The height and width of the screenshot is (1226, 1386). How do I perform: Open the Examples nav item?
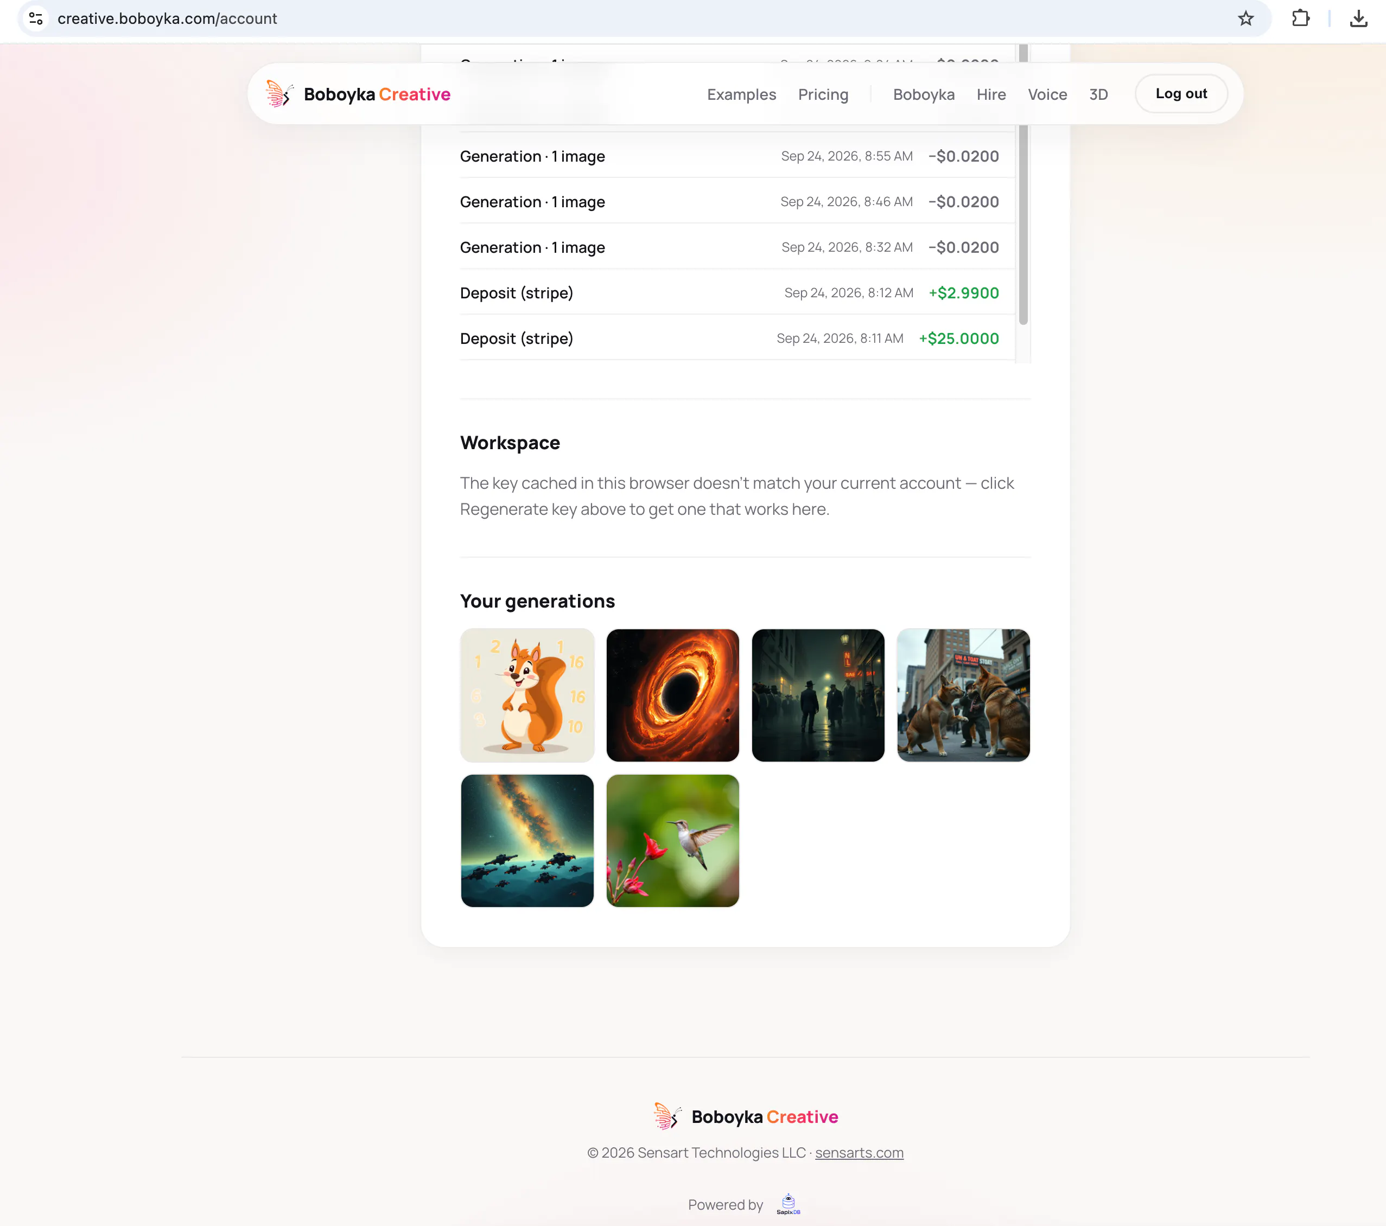tap(741, 94)
